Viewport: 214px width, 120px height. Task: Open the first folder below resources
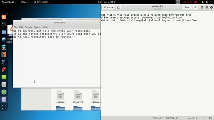(x=60, y=108)
